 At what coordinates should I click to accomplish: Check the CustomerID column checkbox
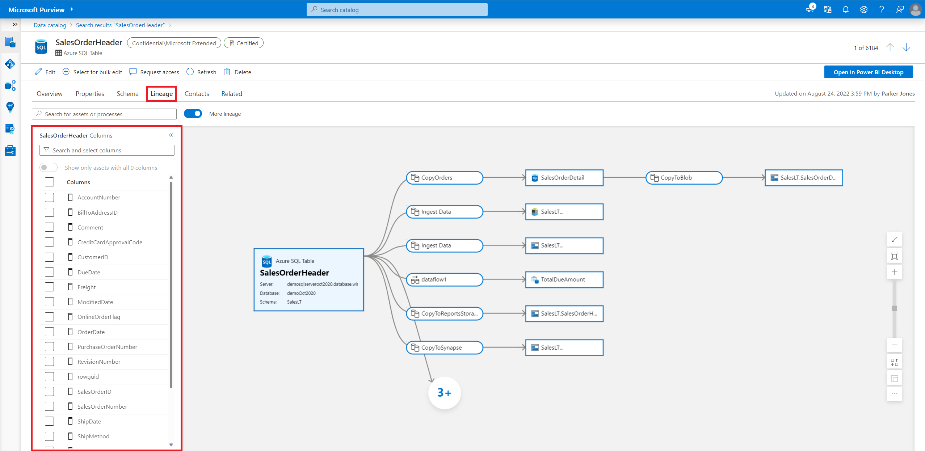click(x=50, y=257)
